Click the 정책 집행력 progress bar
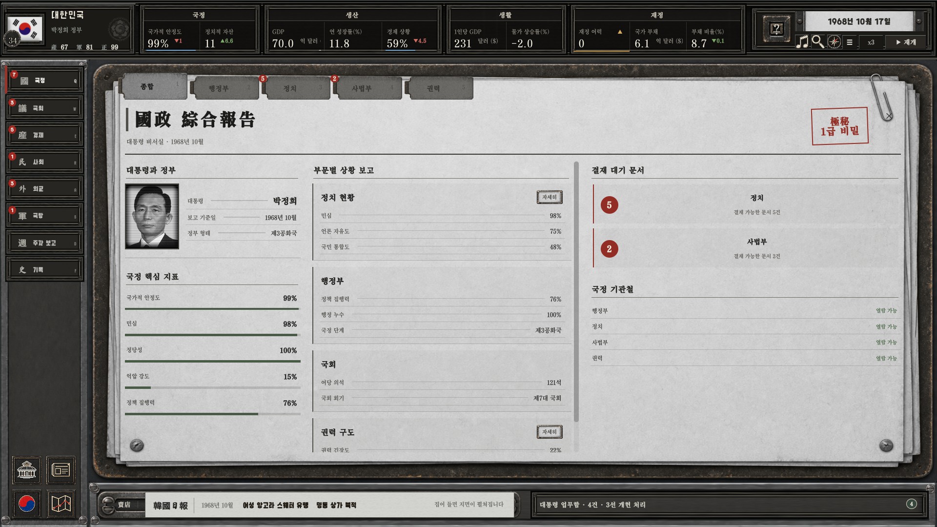Image resolution: width=937 pixels, height=527 pixels. (x=212, y=414)
